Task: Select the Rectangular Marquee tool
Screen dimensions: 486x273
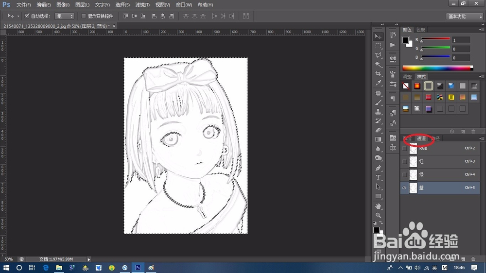Action: pos(378,46)
